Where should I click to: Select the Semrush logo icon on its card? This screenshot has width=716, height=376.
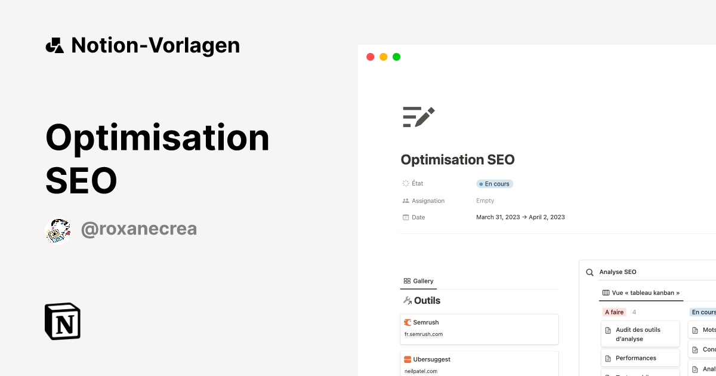(408, 322)
